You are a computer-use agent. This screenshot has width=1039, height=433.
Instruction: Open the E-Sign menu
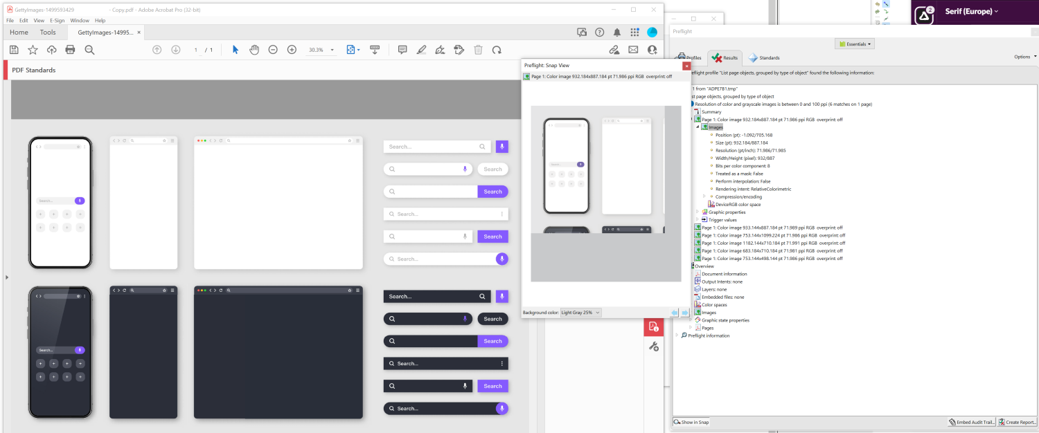(57, 21)
